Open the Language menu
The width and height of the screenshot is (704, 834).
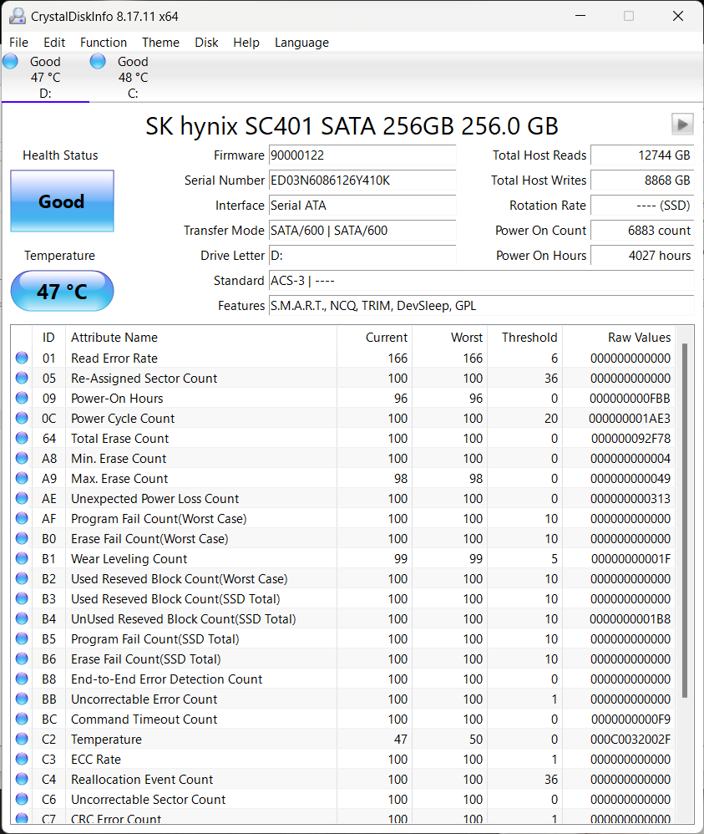pyautogui.click(x=301, y=43)
